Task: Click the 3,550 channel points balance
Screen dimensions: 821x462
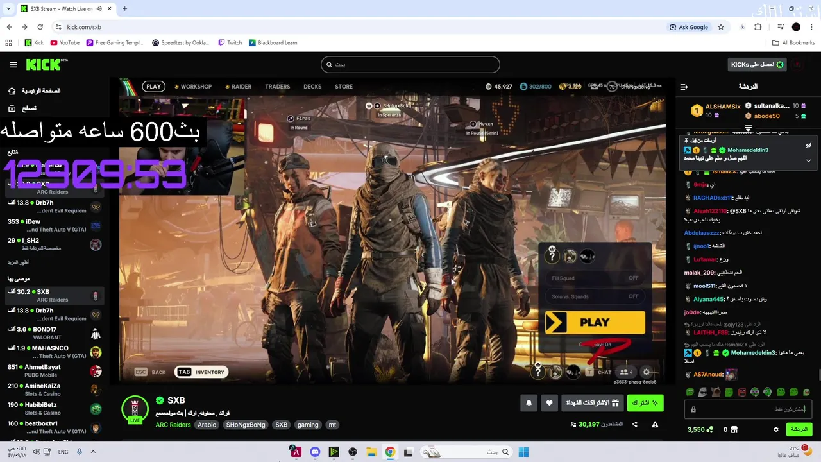Action: (701, 429)
